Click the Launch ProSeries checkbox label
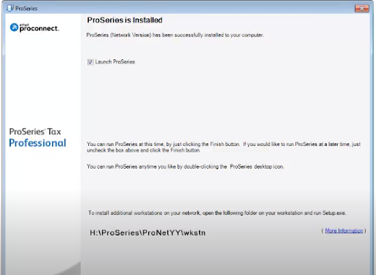Viewport: 376px width, 275px height. [x=115, y=62]
